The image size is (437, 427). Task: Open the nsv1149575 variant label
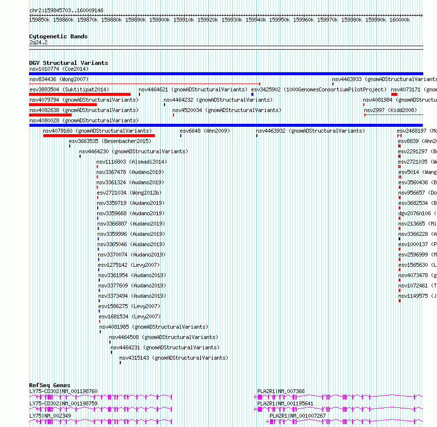point(417,296)
